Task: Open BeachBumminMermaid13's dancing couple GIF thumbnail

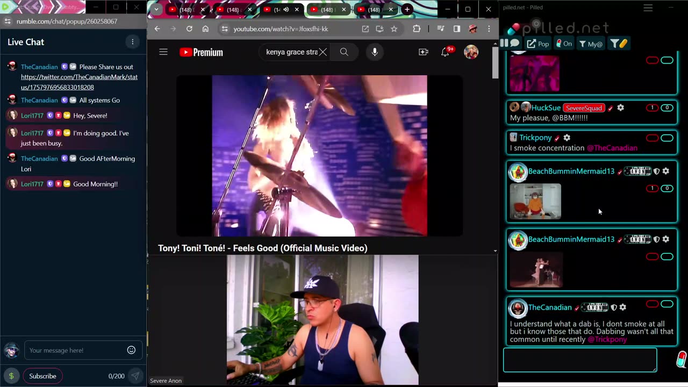Action: click(536, 269)
